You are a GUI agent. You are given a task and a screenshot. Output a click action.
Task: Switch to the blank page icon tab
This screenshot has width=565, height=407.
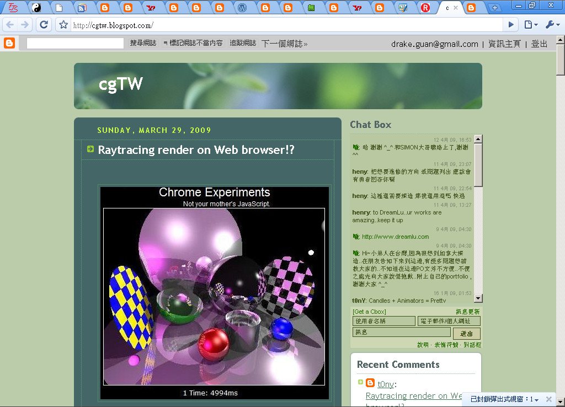pos(59,8)
